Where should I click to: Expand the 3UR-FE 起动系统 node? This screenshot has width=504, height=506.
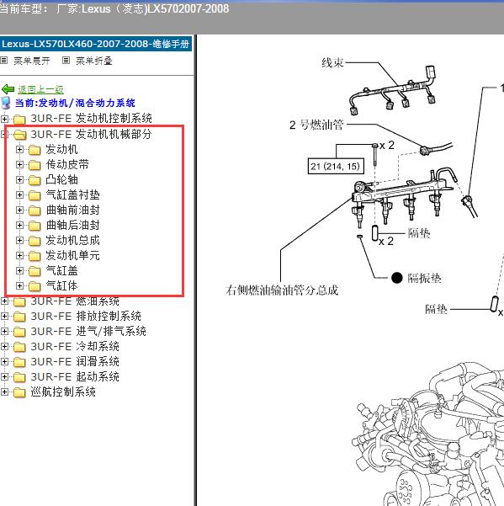[4, 376]
